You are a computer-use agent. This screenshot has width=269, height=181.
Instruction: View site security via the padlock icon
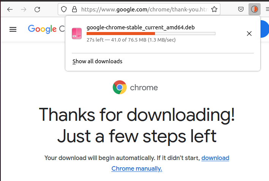(x=74, y=9)
